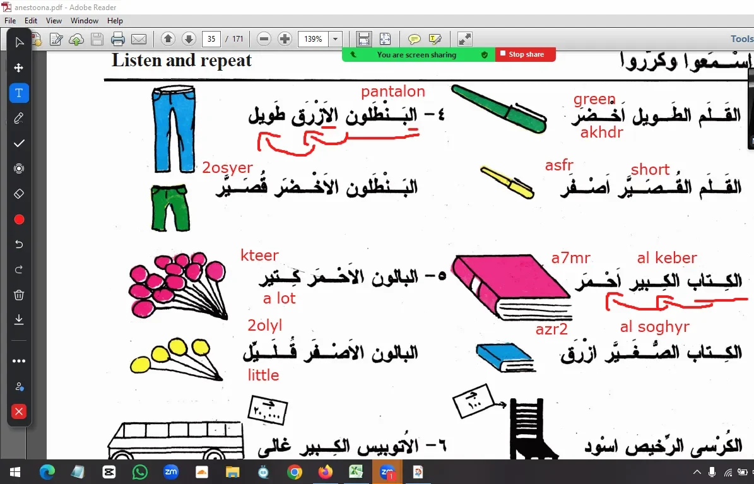
Task: Pick the red annotation color swatch
Action: click(19, 219)
